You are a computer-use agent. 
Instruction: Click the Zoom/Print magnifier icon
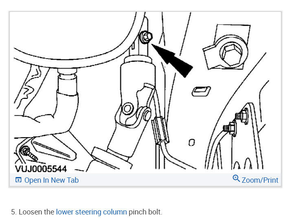coord(236,179)
